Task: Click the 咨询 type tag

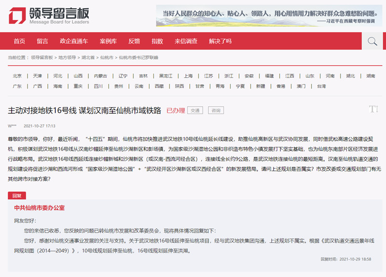Action: [x=216, y=110]
